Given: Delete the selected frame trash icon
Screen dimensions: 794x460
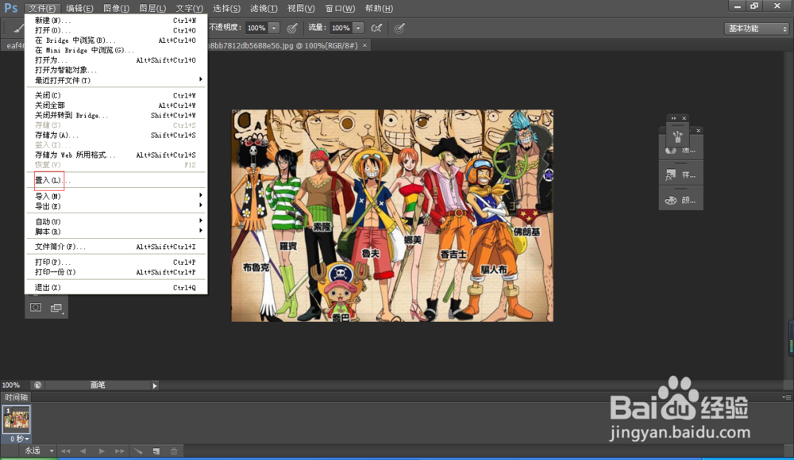Looking at the screenshot, I should [174, 451].
